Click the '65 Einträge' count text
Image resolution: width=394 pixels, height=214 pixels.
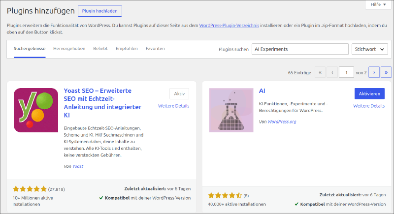[x=299, y=72]
